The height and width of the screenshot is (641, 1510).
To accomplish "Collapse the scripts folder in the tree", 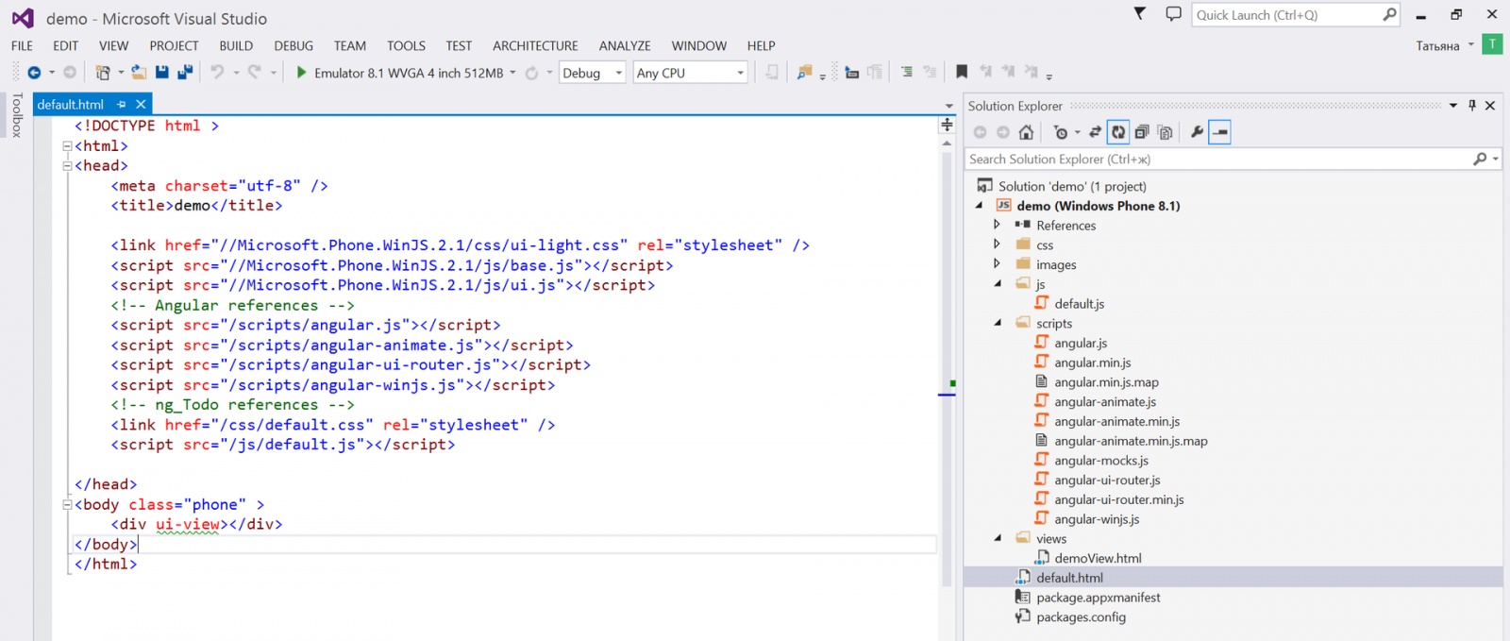I will pos(998,323).
